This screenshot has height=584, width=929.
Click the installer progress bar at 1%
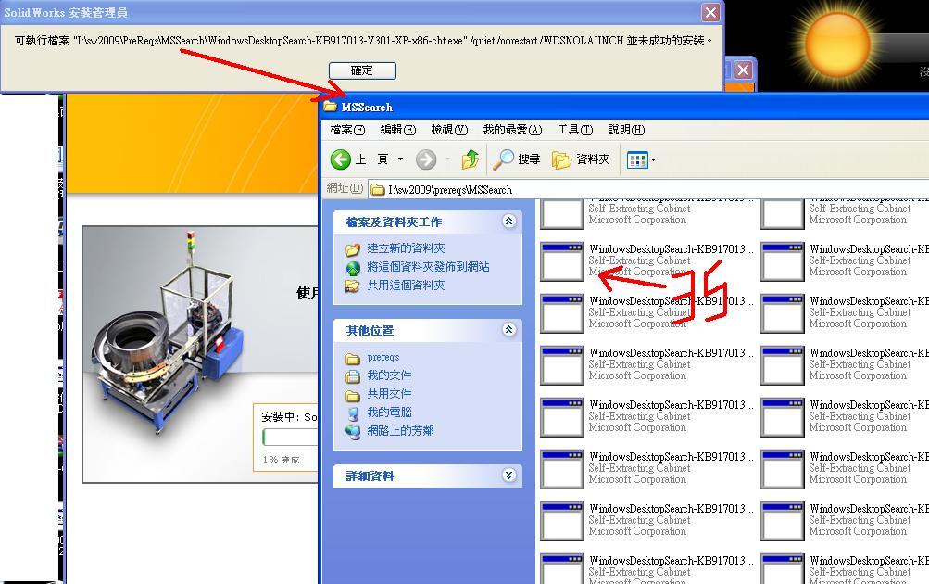point(290,437)
